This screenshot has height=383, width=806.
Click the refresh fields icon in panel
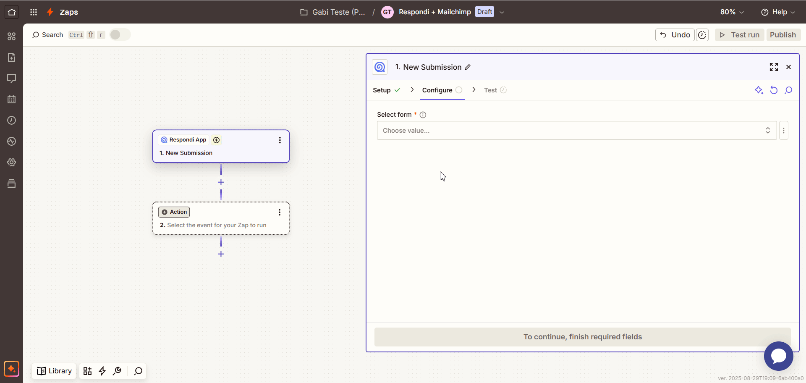coord(774,90)
